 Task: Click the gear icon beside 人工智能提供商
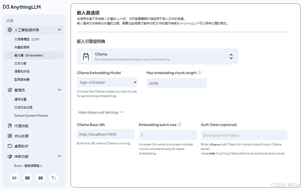point(10,30)
